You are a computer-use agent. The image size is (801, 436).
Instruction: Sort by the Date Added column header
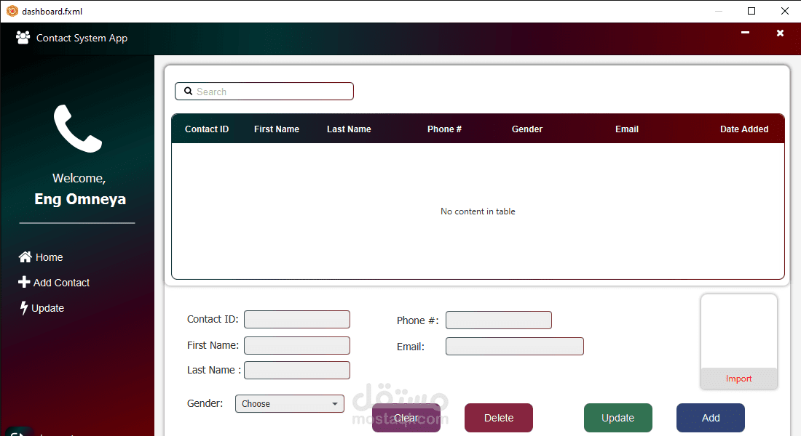click(744, 129)
